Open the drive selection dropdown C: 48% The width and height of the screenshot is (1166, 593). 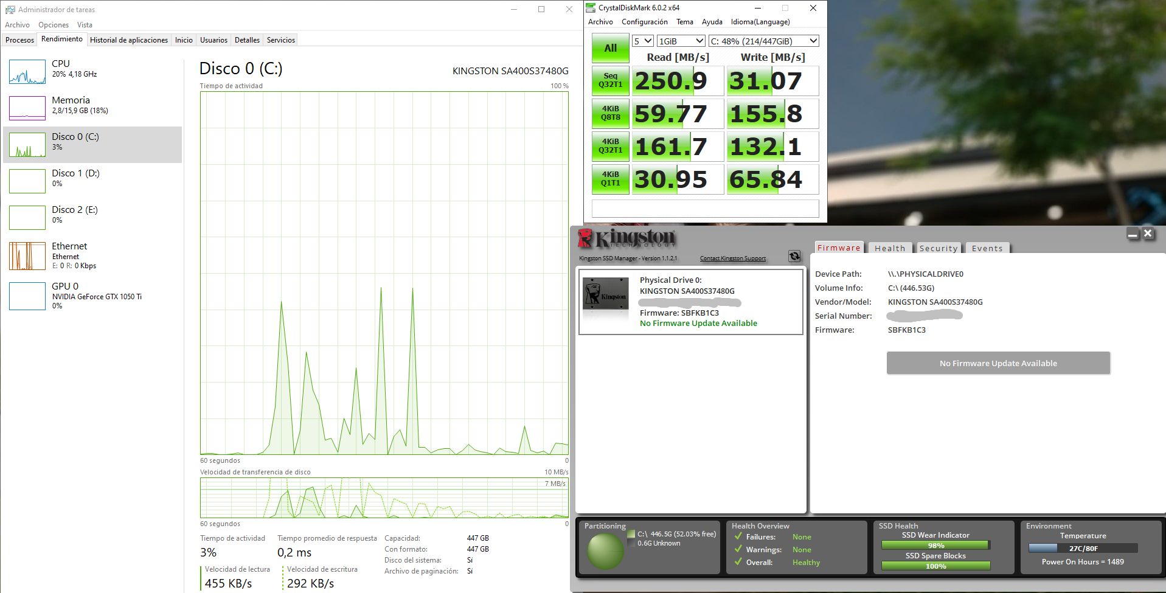tap(764, 41)
